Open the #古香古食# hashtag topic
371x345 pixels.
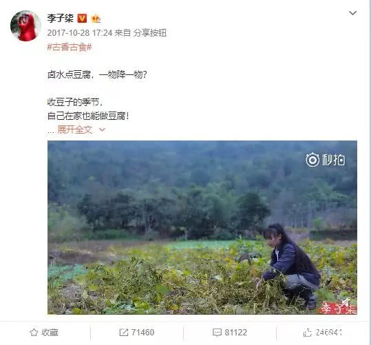(70, 47)
